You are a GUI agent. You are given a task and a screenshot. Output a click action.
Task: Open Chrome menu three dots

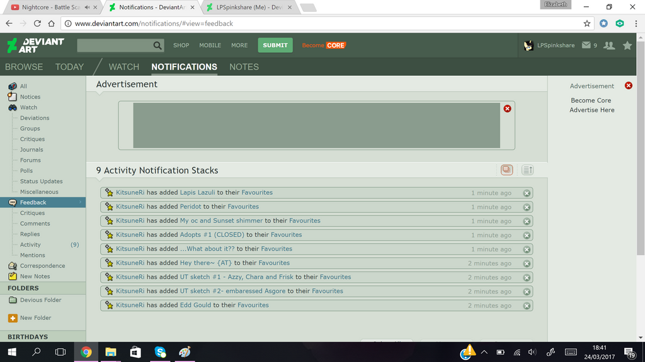coord(636,23)
